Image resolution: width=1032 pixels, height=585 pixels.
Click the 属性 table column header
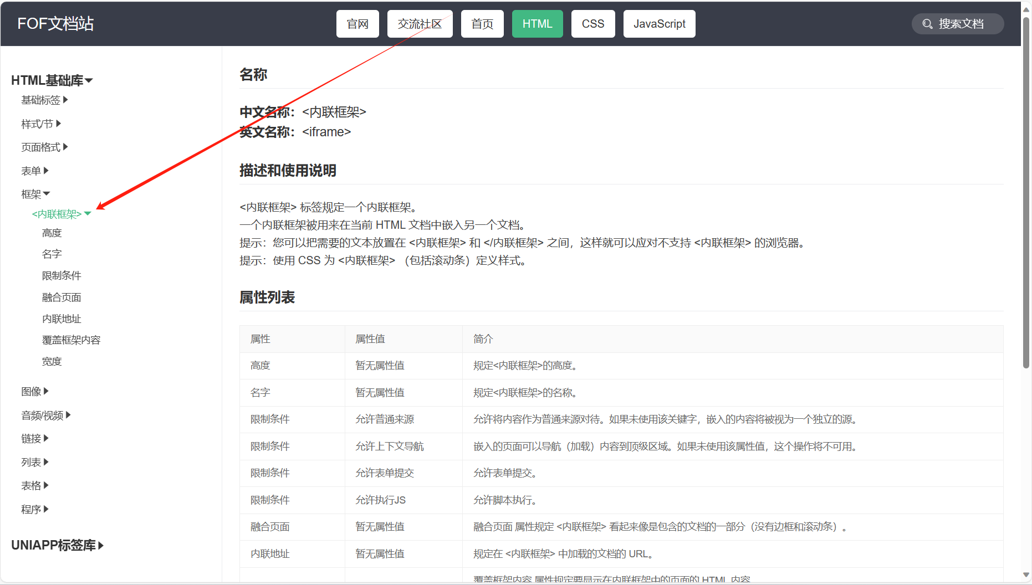click(x=292, y=339)
